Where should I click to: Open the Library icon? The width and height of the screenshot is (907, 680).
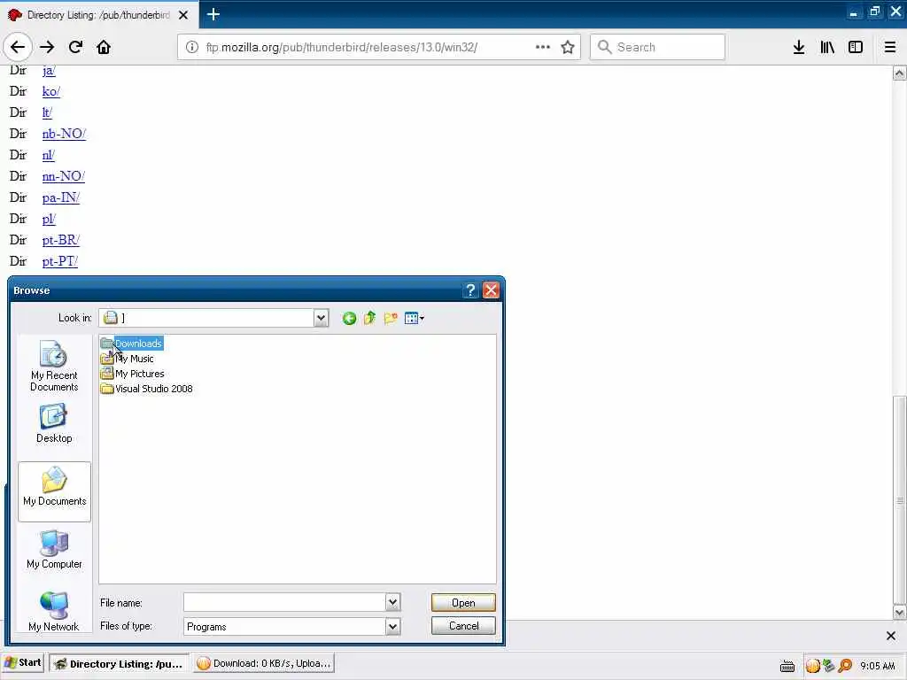[827, 47]
